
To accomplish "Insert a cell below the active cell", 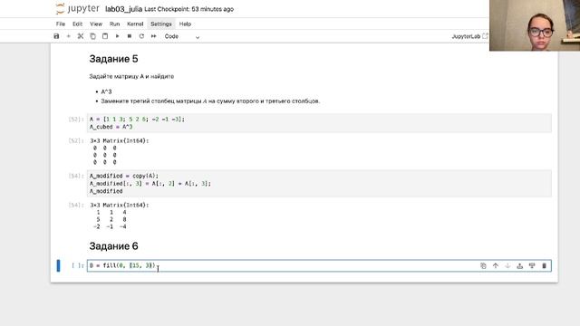I will point(532,265).
